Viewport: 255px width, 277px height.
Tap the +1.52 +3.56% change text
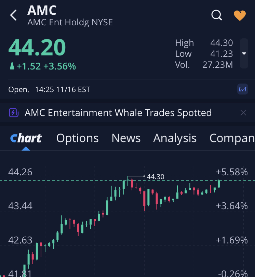coord(46,66)
